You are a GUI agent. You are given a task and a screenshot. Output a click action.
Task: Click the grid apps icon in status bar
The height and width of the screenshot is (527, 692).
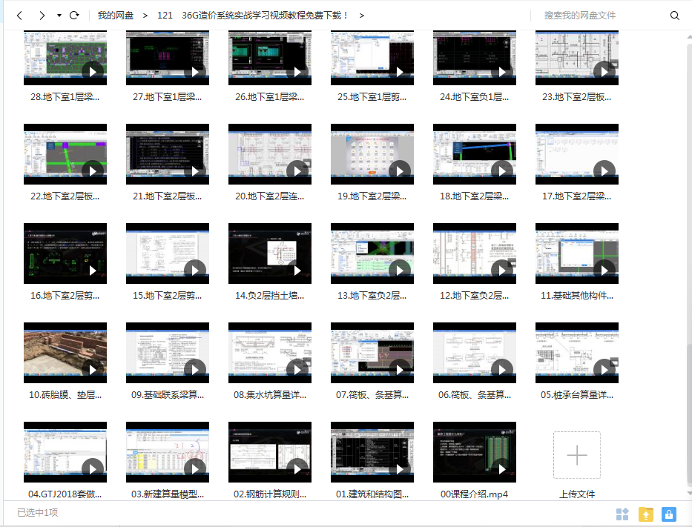click(x=622, y=514)
